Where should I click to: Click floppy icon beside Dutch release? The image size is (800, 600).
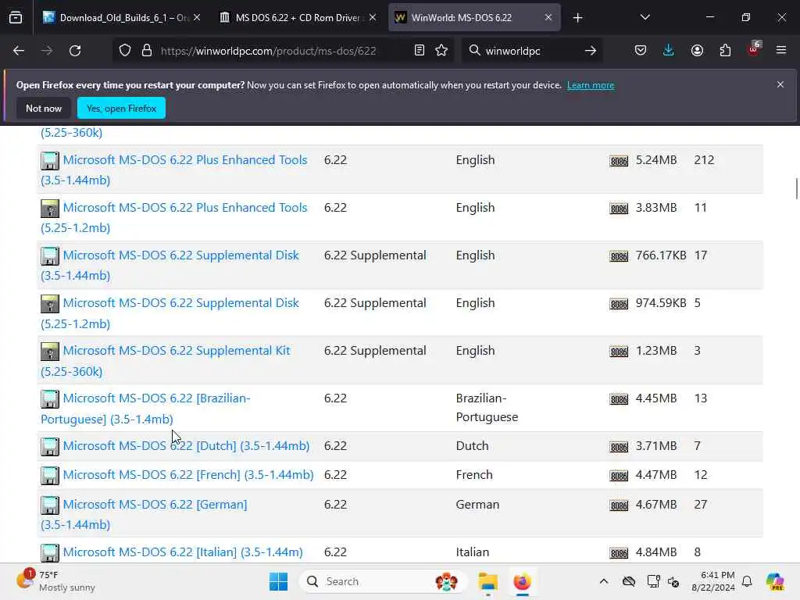(x=50, y=447)
